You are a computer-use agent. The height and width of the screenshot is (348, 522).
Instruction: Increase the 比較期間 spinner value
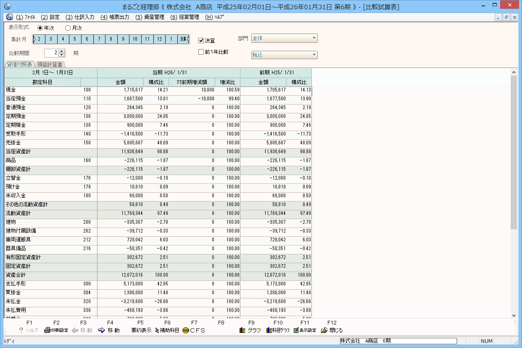click(62, 51)
